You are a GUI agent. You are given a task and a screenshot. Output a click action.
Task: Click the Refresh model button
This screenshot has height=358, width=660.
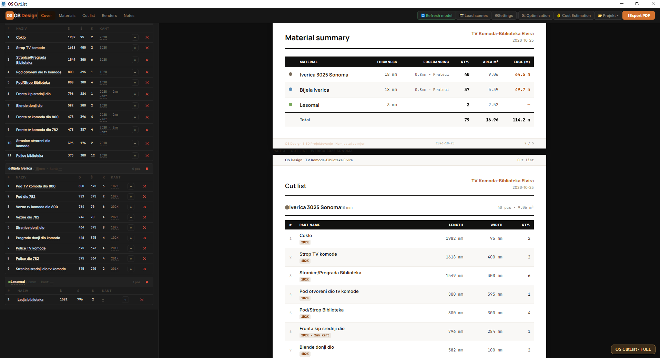[437, 16]
